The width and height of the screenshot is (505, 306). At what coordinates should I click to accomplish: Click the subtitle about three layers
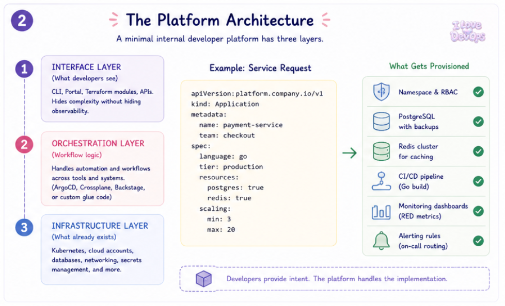pyautogui.click(x=219, y=39)
